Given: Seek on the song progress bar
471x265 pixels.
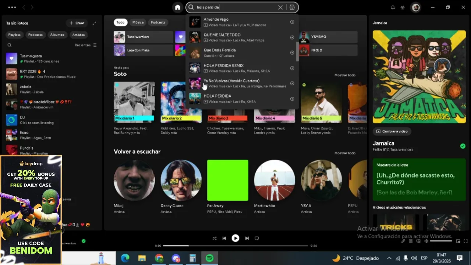Looking at the screenshot, I should [235, 245].
